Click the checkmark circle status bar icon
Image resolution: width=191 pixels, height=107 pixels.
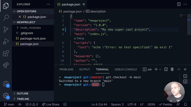pos(65,104)
